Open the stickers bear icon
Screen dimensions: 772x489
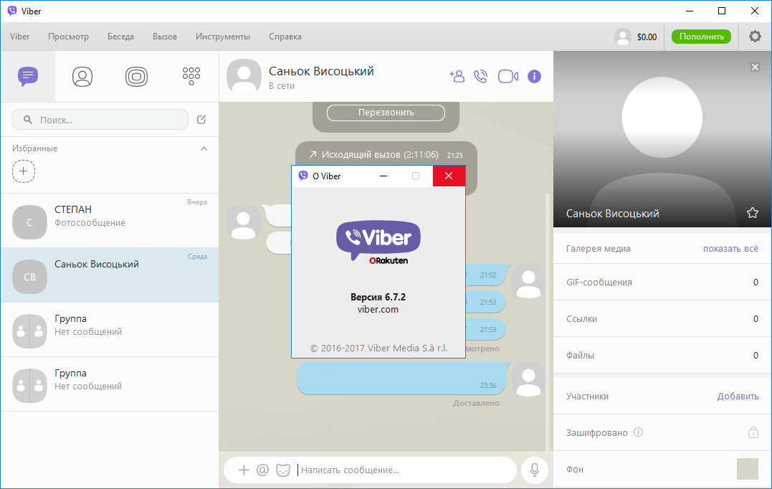click(283, 470)
